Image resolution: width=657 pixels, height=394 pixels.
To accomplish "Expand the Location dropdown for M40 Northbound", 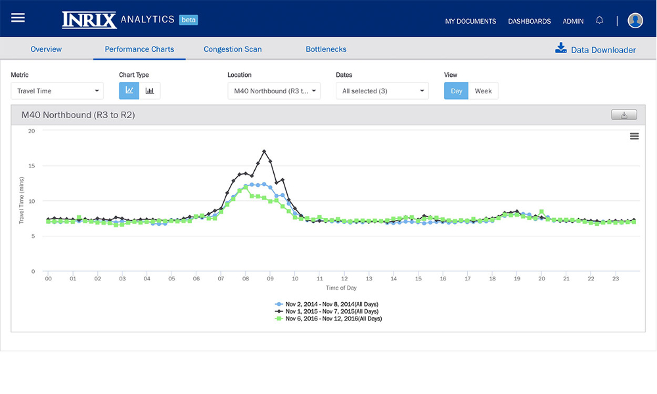I will 273,91.
